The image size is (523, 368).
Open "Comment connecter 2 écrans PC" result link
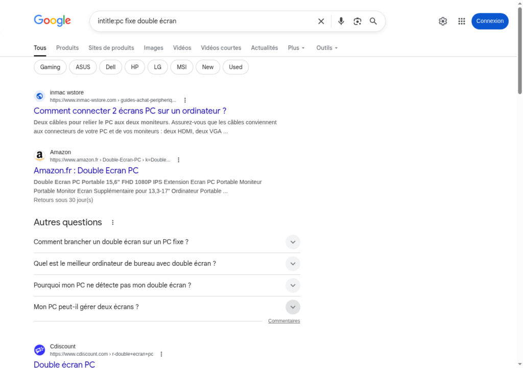pos(130,111)
